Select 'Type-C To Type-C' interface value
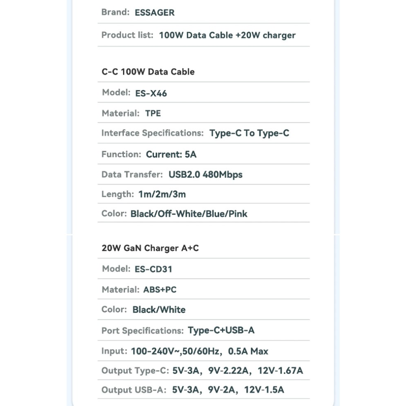 click(x=249, y=133)
